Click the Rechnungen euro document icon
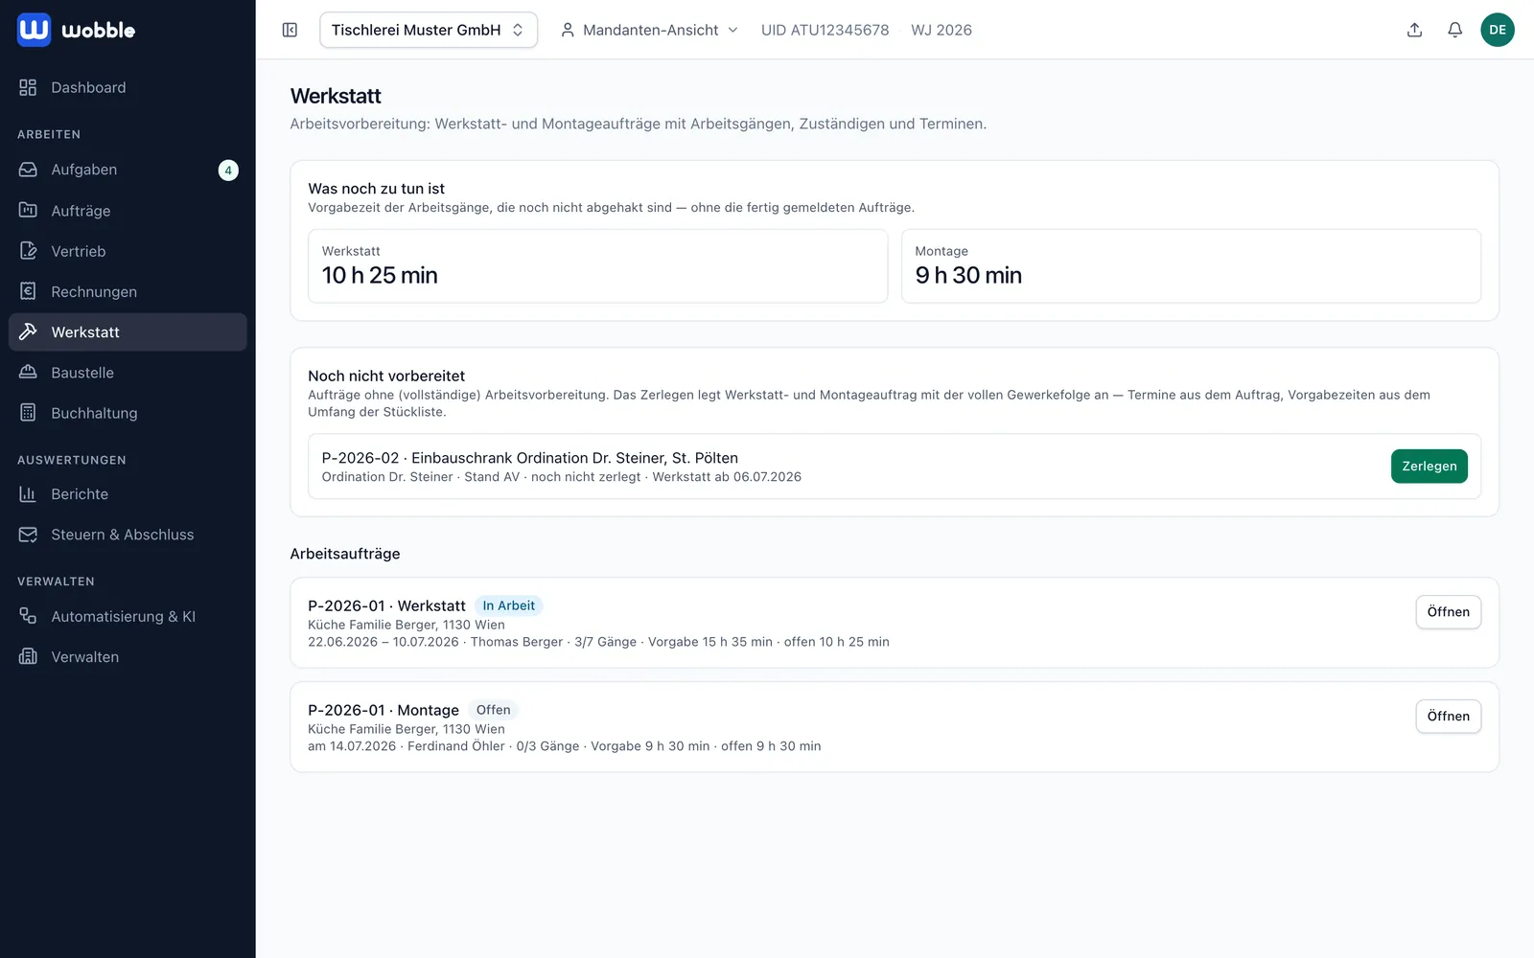 [28, 291]
